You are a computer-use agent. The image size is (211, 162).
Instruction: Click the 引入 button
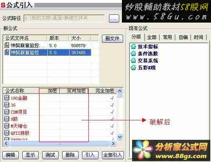click(90, 155)
